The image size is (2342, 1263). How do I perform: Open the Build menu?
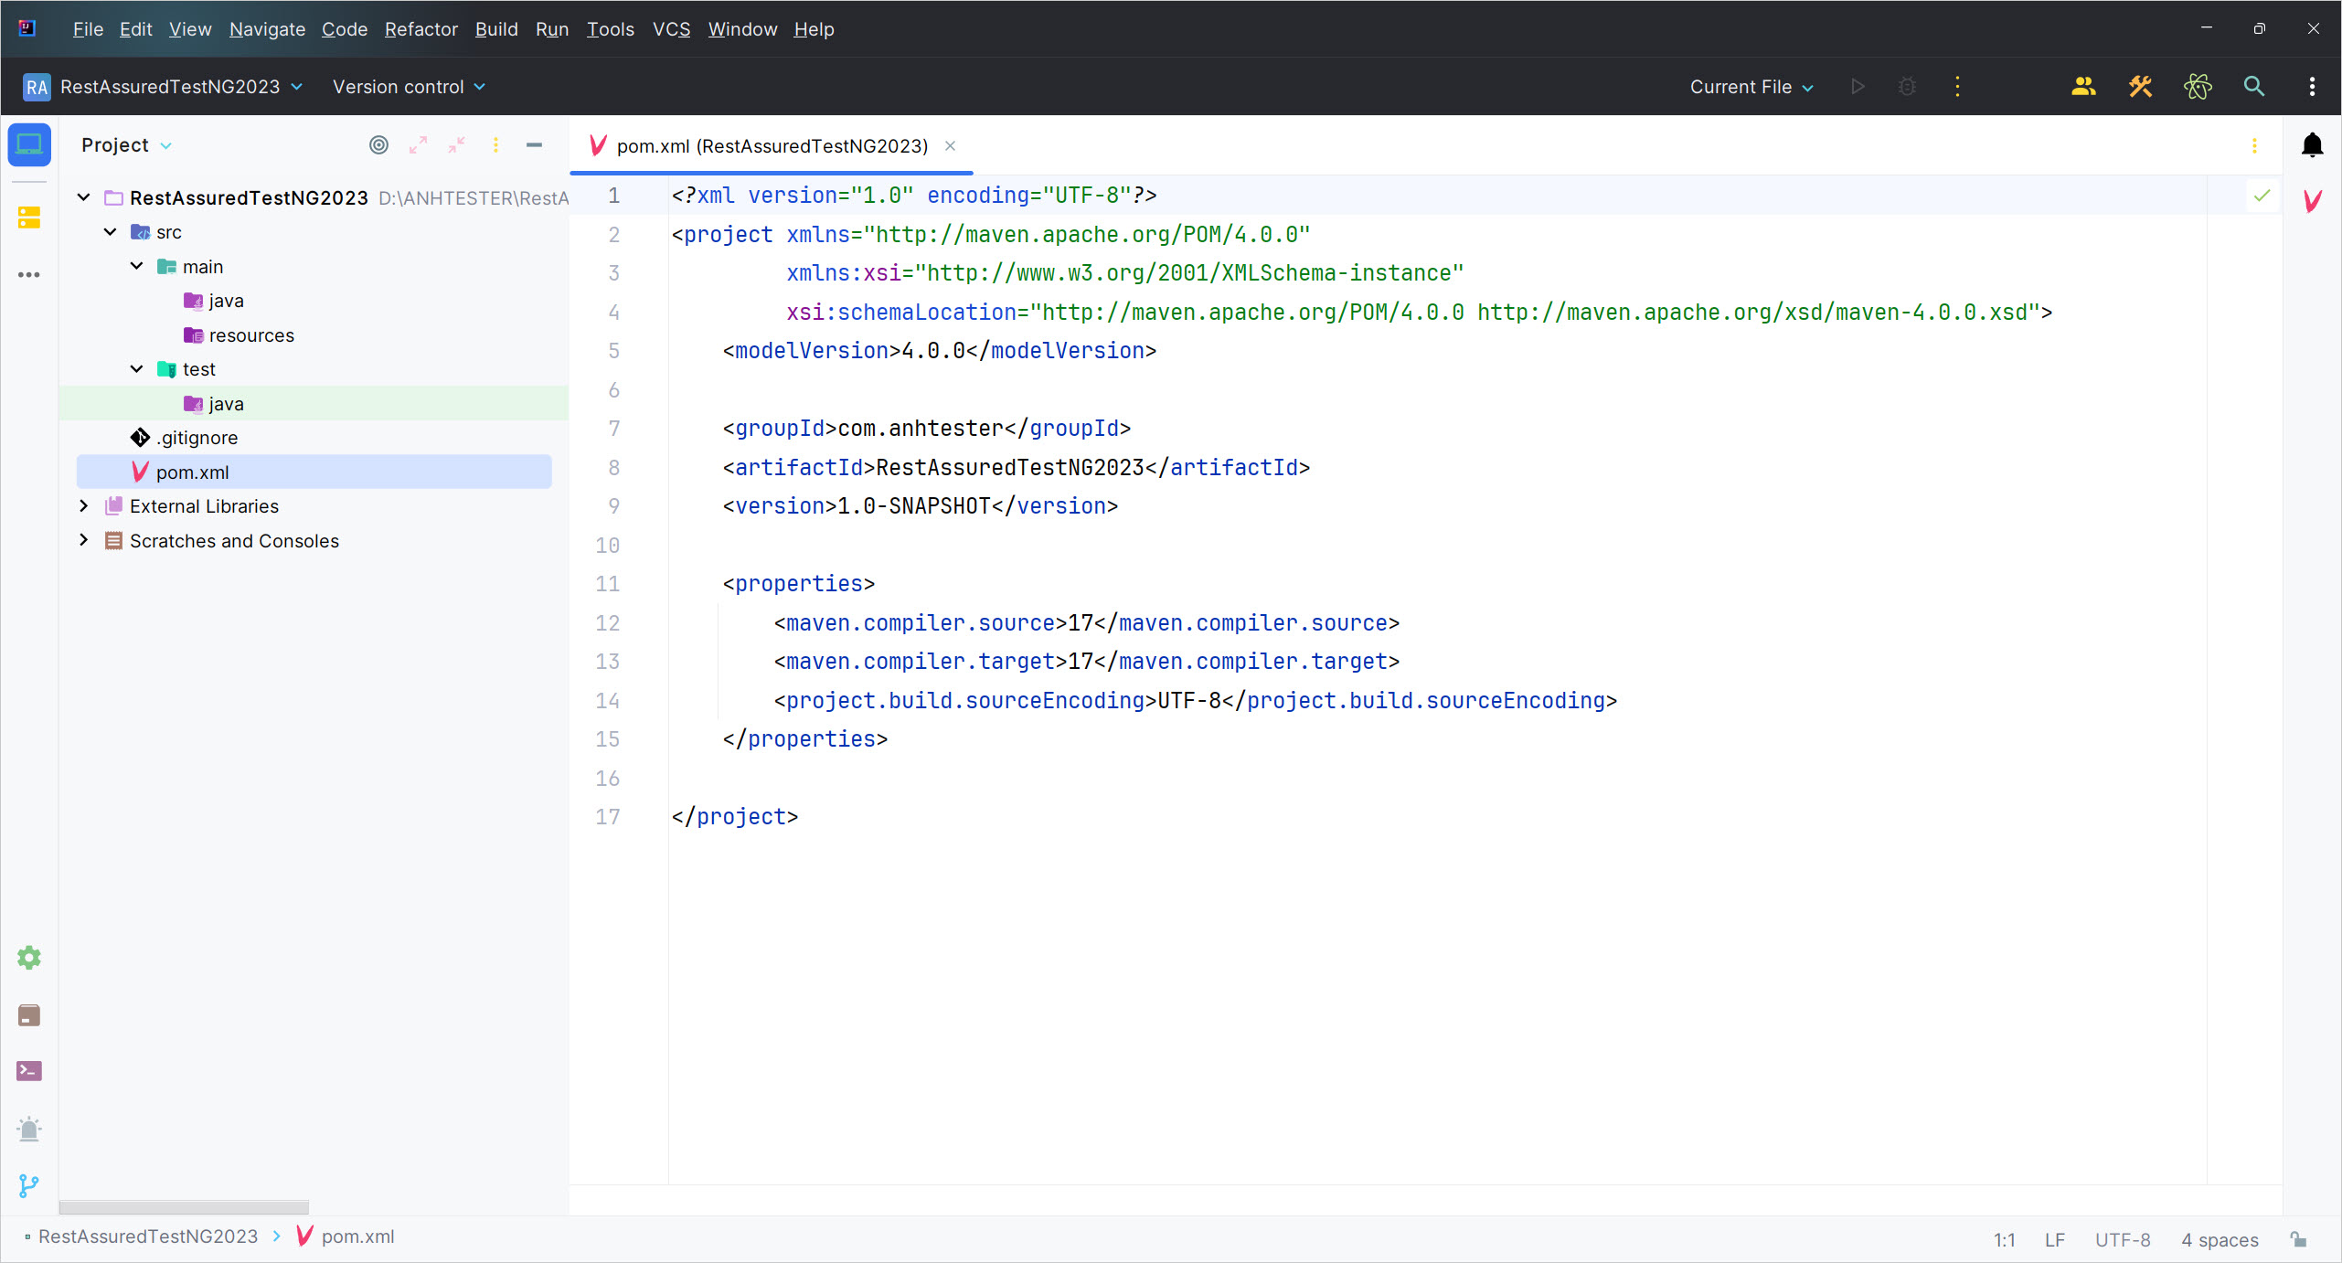click(x=496, y=29)
